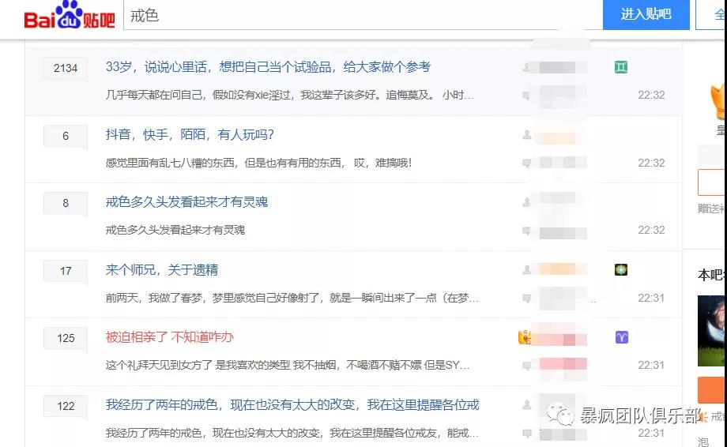Screen dimensions: 727x447
Task: Click author avatar icon in 来个师兄 row
Action: 527,269
